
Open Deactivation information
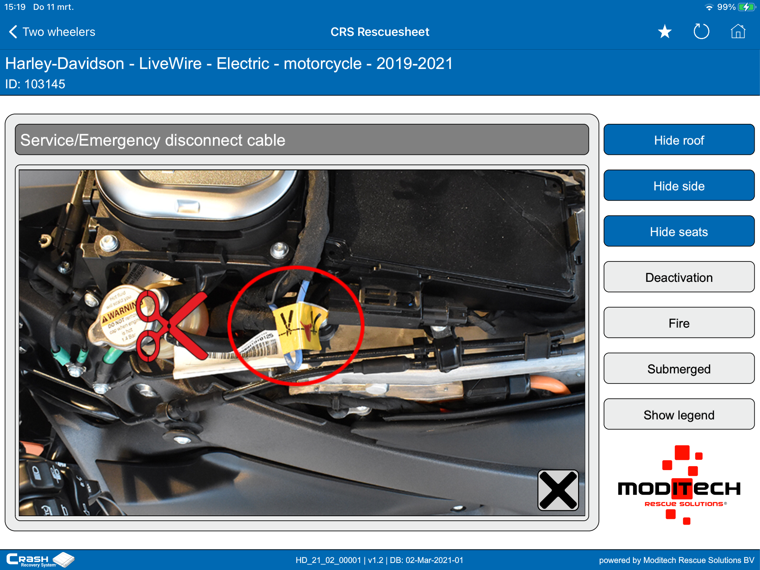679,277
